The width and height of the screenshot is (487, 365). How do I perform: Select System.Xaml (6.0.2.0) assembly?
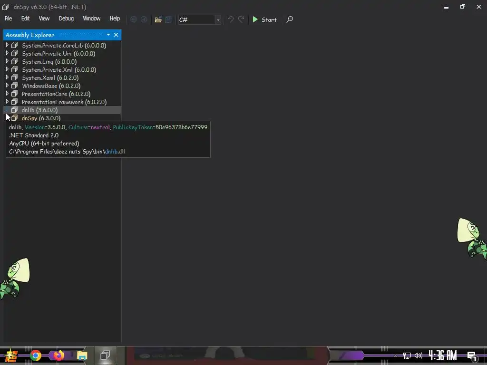pos(50,77)
